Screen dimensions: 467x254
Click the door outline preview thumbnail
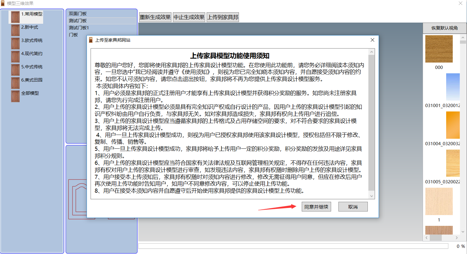pos(77,199)
